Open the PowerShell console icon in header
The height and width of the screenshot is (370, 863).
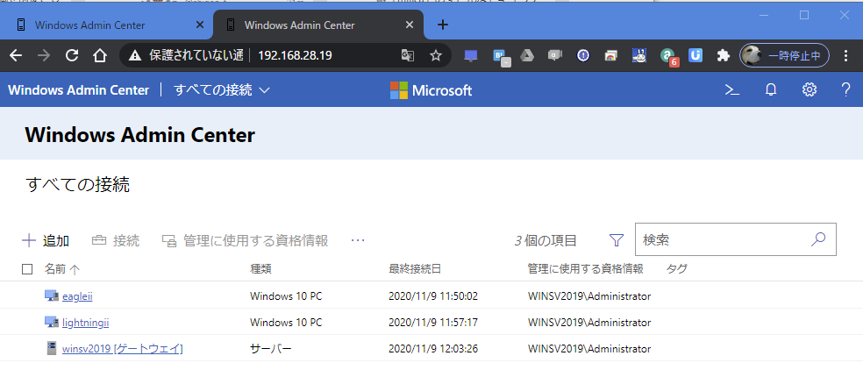(732, 89)
